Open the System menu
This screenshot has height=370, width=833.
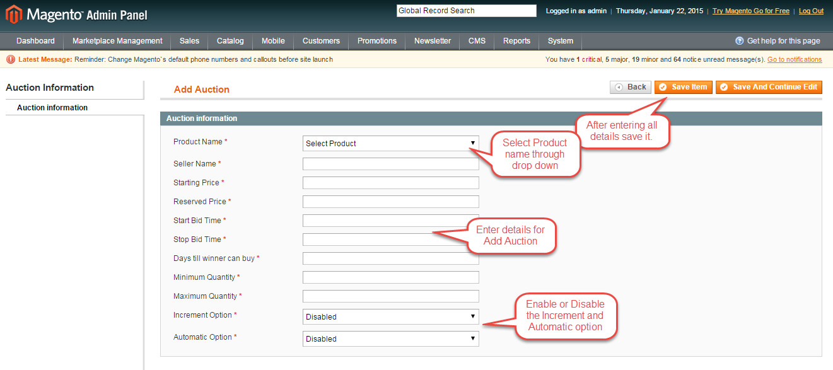point(561,41)
